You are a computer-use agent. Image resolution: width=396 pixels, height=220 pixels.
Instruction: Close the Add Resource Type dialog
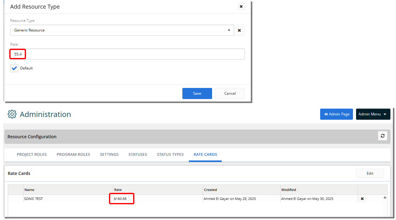241,6
